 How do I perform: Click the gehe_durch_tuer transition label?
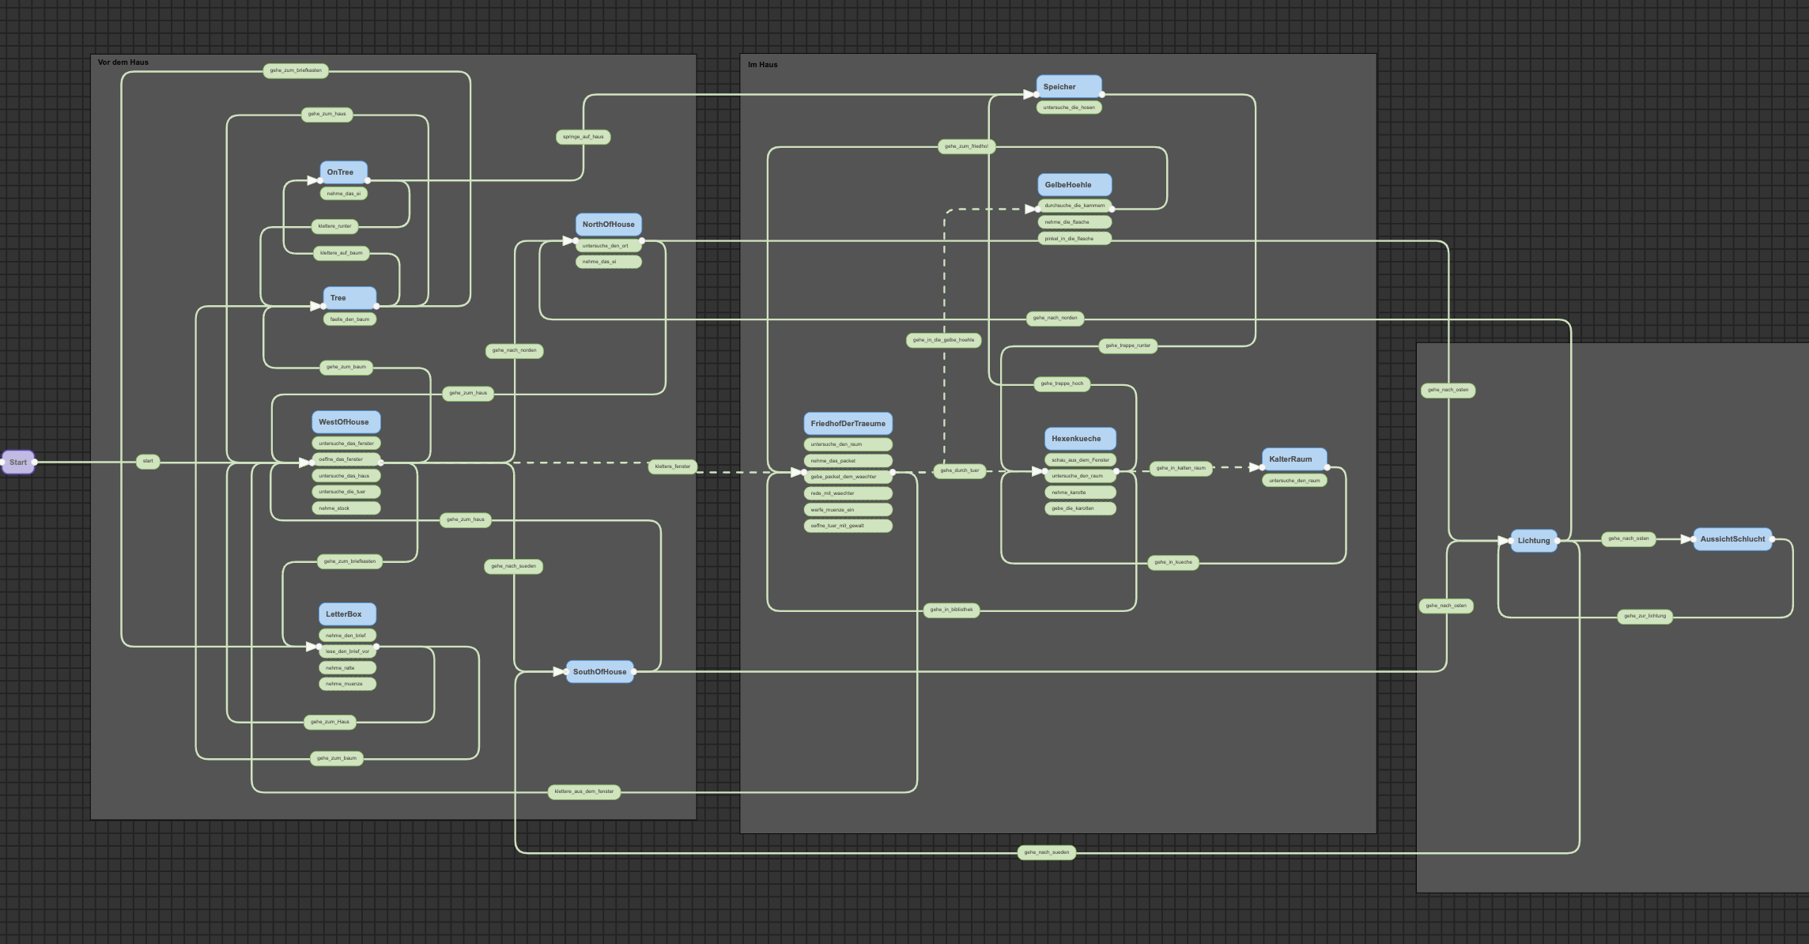pos(959,470)
